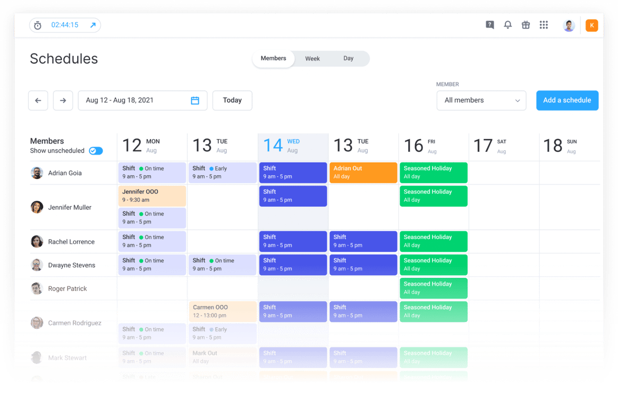Open the Jennifer OOO 9 - 9:30 am entry
The image size is (618, 408).
(152, 196)
